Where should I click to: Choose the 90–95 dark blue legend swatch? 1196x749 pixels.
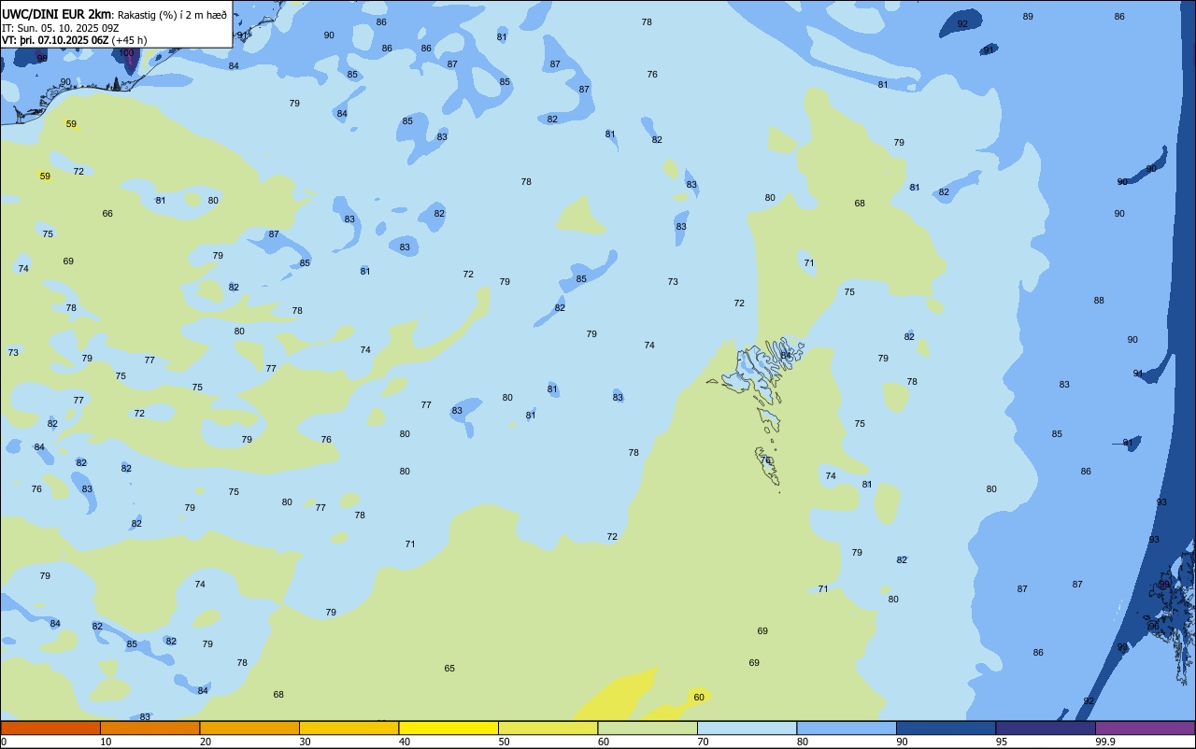[x=946, y=728]
